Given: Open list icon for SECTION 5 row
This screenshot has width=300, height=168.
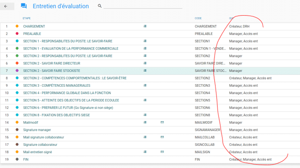Looking at the screenshot, I should pyautogui.click(x=145, y=100).
